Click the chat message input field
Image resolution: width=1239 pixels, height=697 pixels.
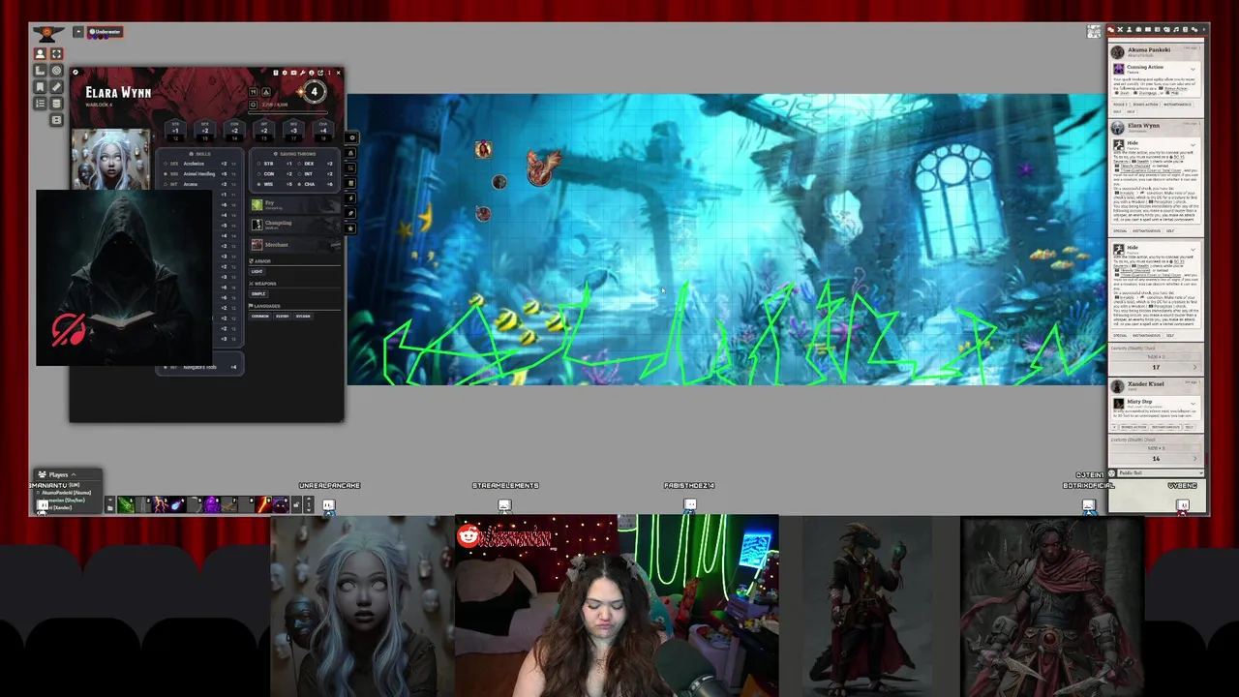[1157, 495]
